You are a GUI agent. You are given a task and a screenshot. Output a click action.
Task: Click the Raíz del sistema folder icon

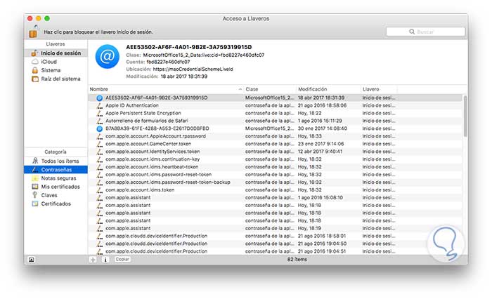[x=35, y=79]
